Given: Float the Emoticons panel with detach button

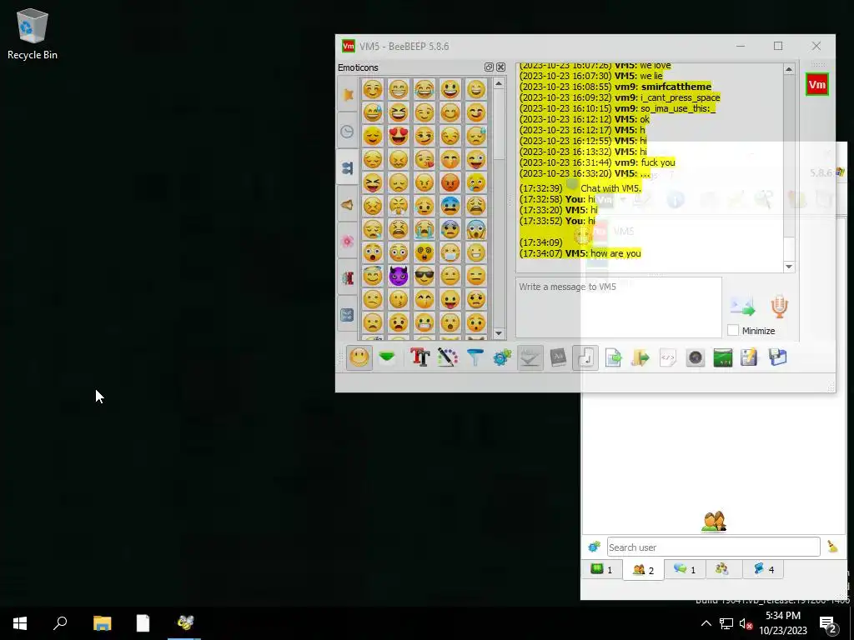Looking at the screenshot, I should pos(489,67).
